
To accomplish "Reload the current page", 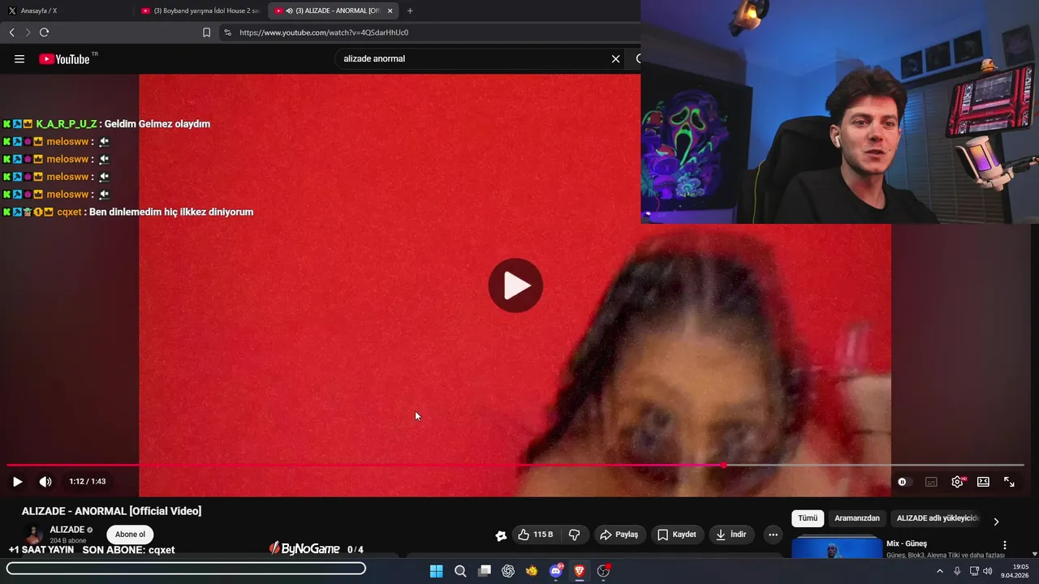I will pyautogui.click(x=44, y=32).
